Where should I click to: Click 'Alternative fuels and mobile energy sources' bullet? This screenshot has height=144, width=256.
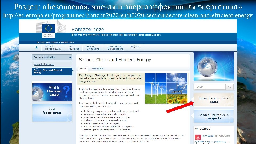(107, 117)
